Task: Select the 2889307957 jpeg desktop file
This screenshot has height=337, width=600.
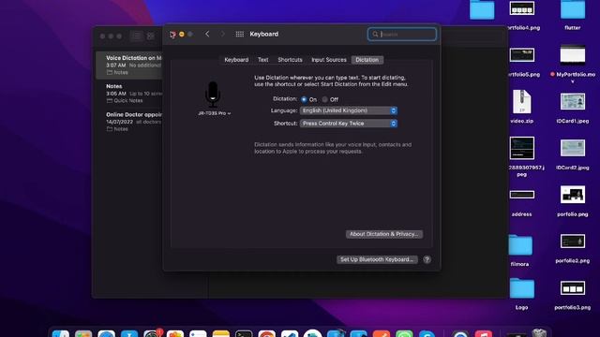Action: pos(522,148)
